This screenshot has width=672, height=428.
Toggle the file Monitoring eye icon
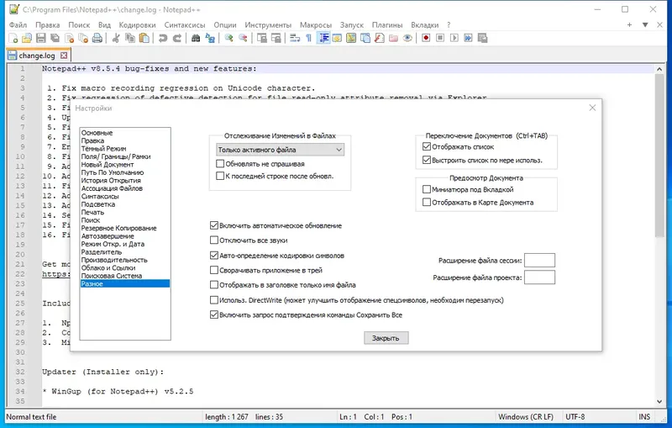click(407, 38)
